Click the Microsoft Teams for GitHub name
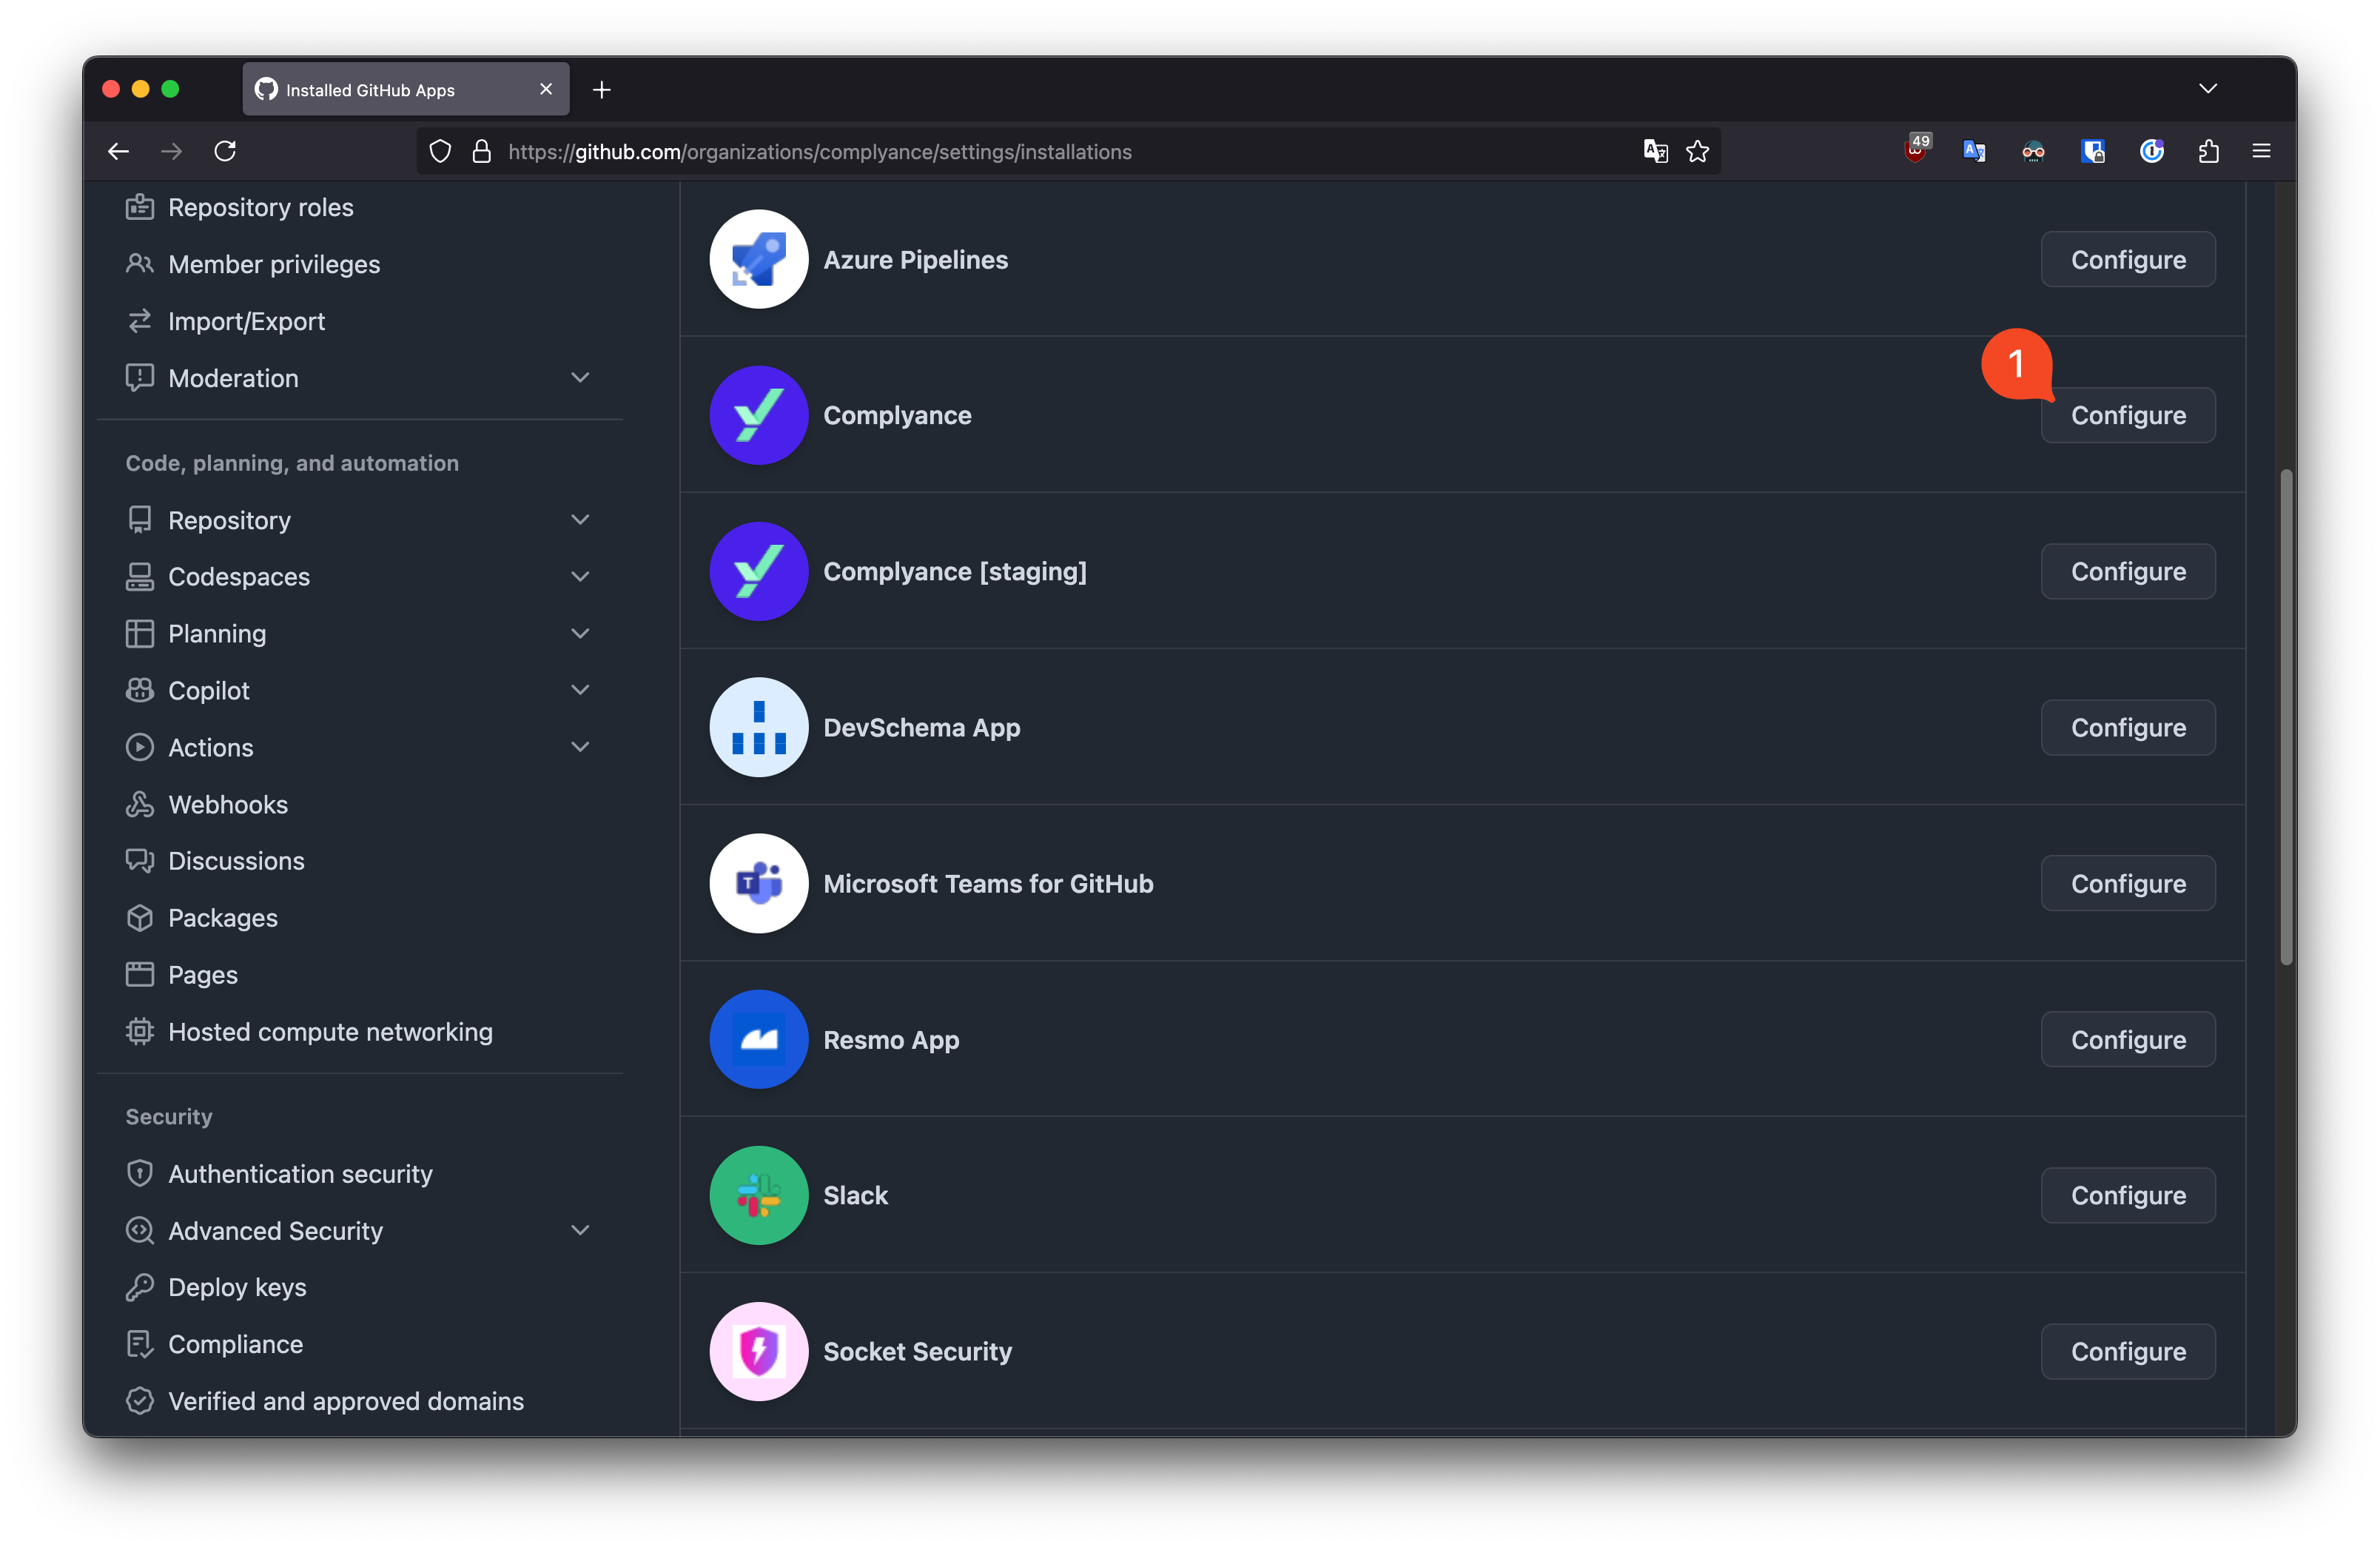 (988, 883)
